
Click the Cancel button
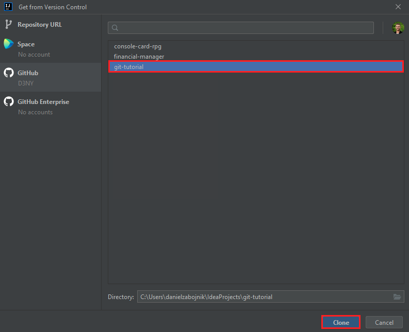pos(384,322)
